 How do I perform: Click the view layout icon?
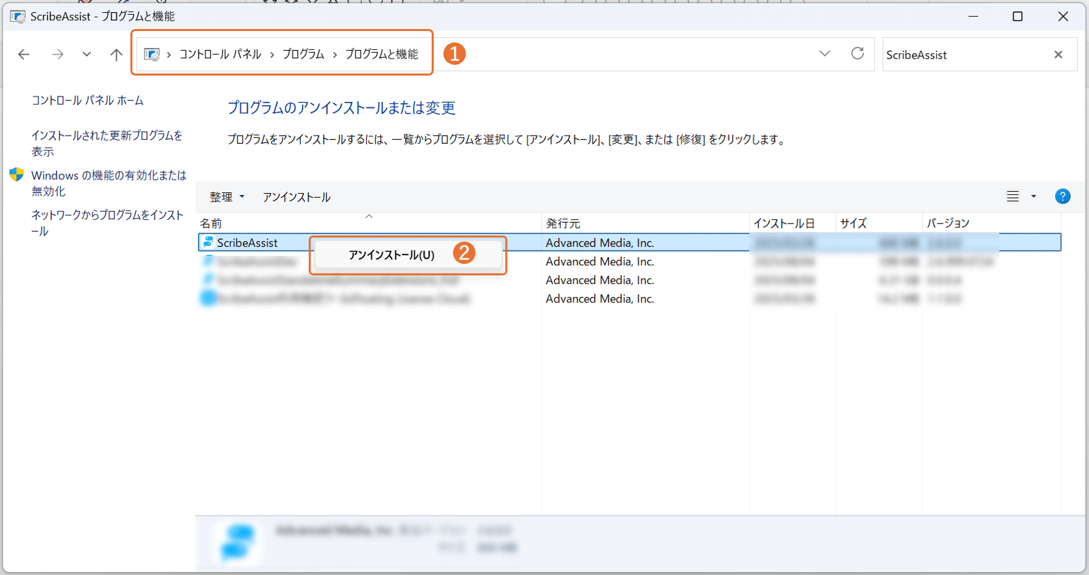pos(1013,196)
